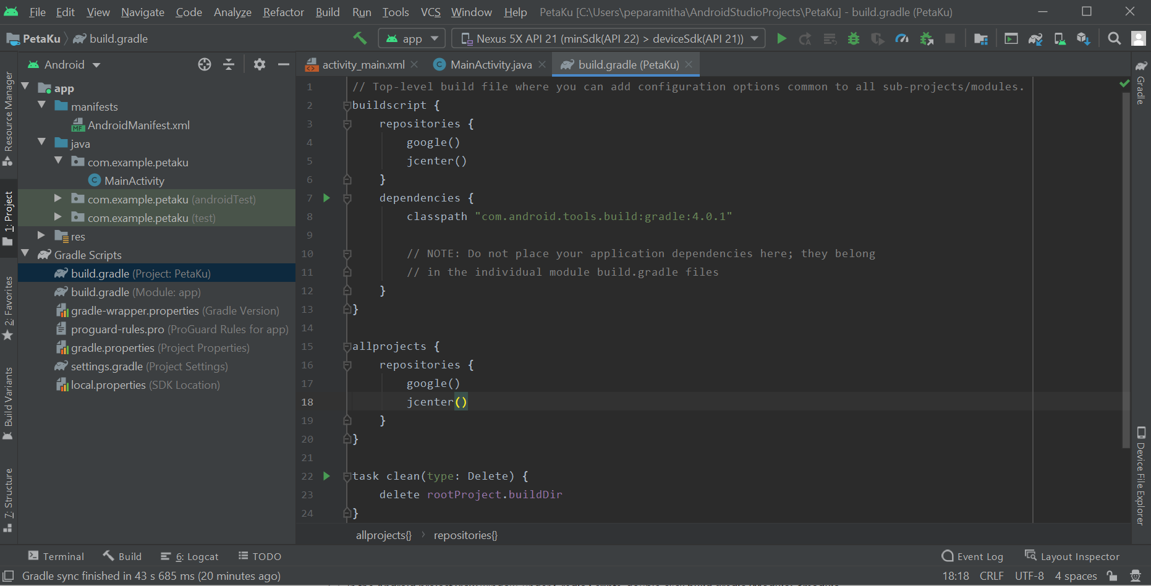Collapse the java folder

[42, 142]
